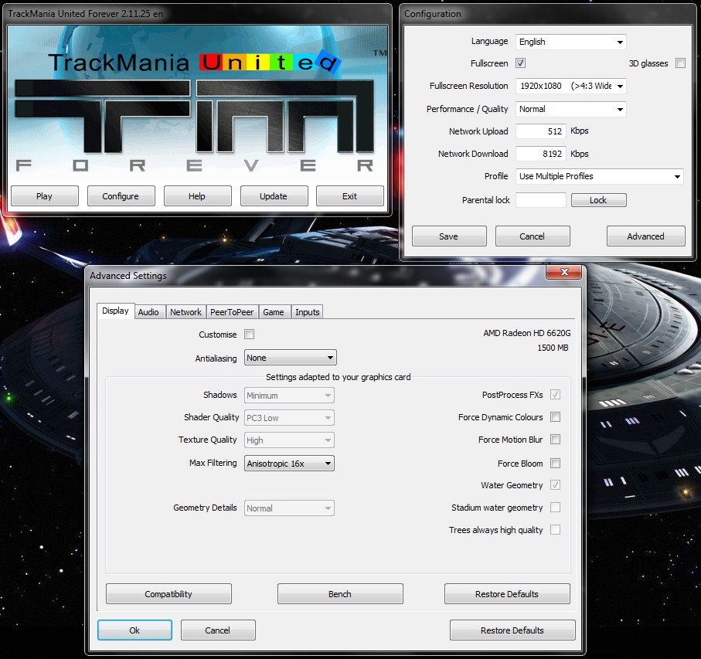
Task: Click Exit in the launcher
Action: (349, 195)
